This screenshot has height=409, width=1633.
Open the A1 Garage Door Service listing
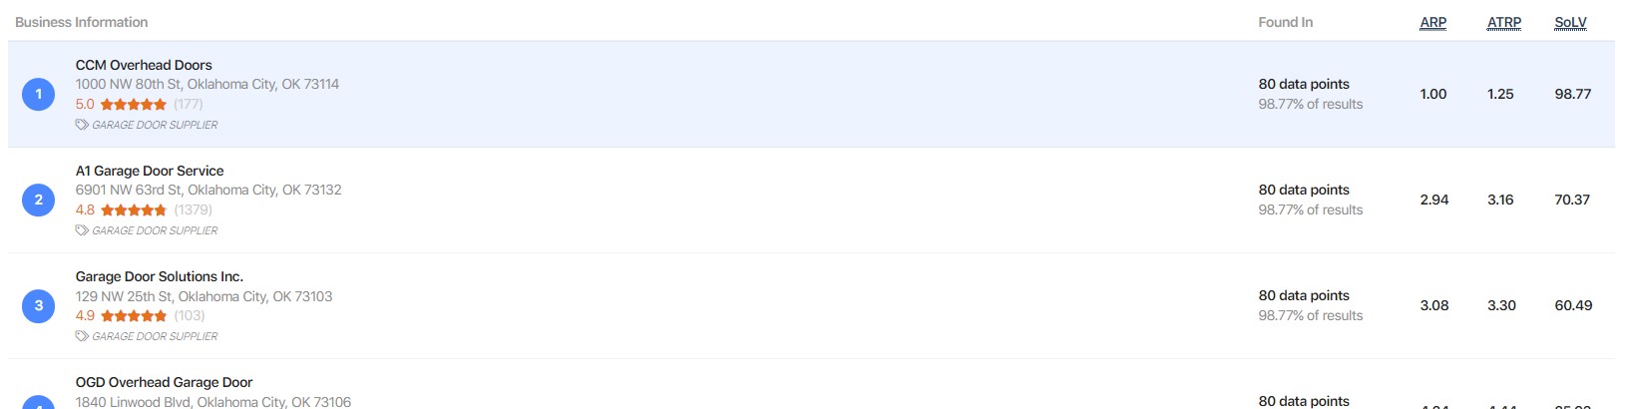[150, 171]
